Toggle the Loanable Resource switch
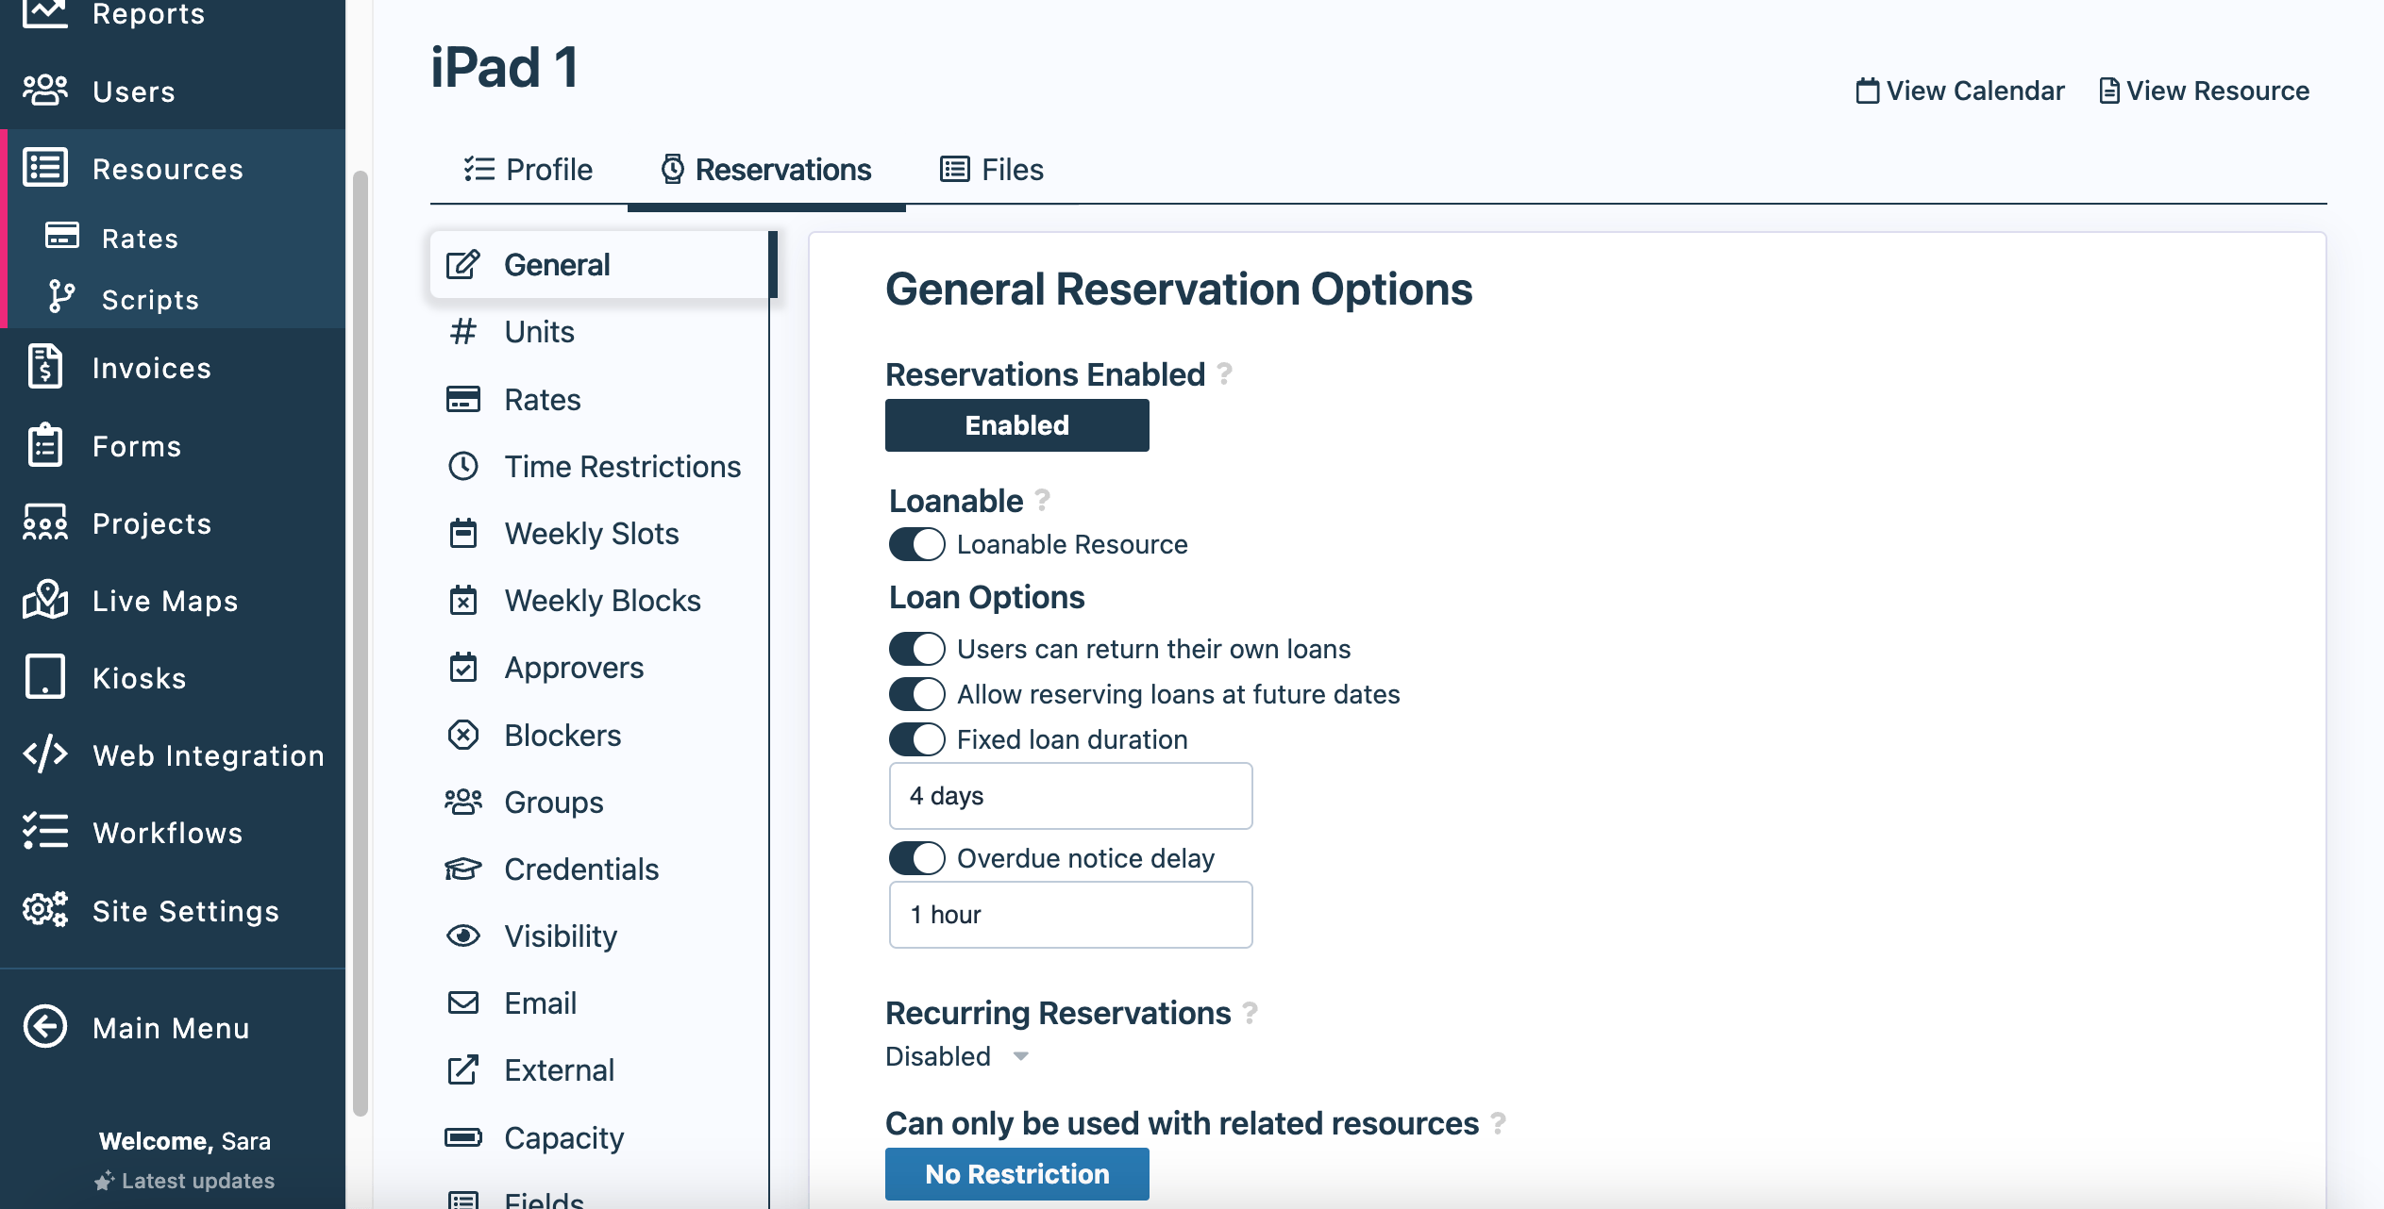This screenshot has height=1209, width=2384. [916, 544]
